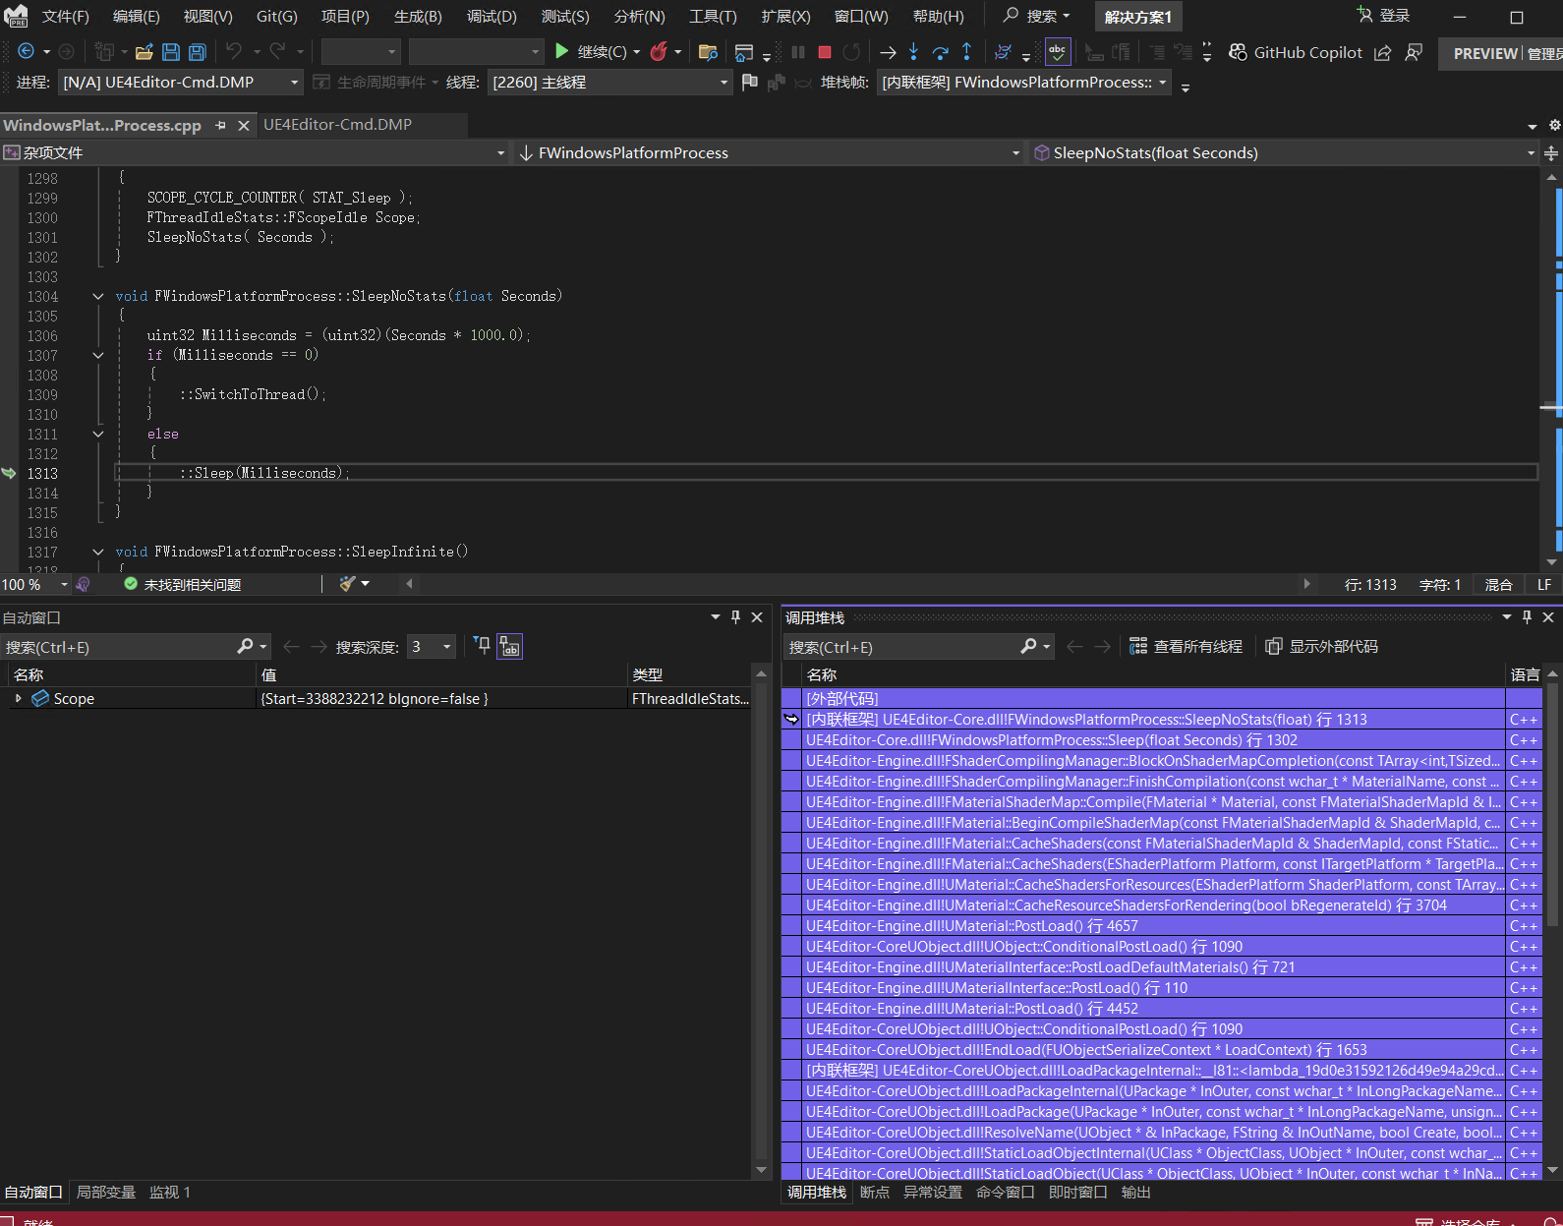Switch to the 断点 tab
The width and height of the screenshot is (1563, 1226).
[x=875, y=1192]
